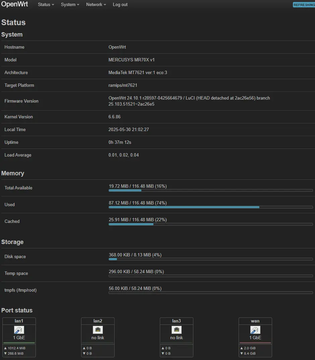Screen dimensions: 315x360
Task: Select the wan port header label
Action: [x=255, y=321]
